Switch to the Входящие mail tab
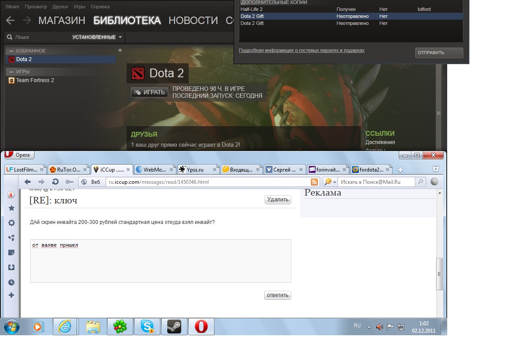Image resolution: width=524 pixels, height=337 pixels. click(241, 169)
